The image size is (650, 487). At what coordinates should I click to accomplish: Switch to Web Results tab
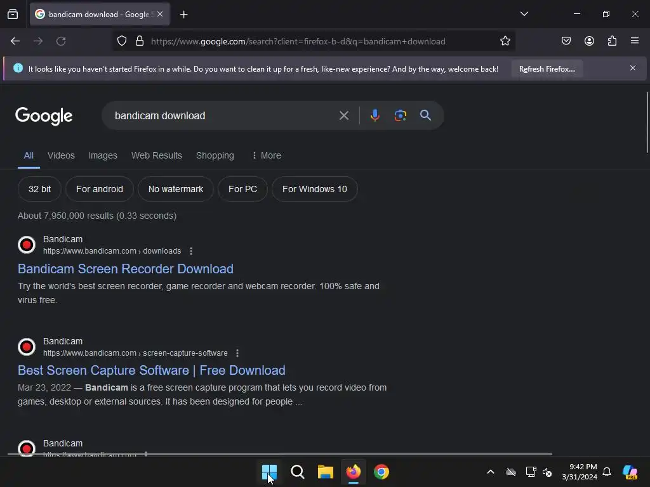pos(157,156)
